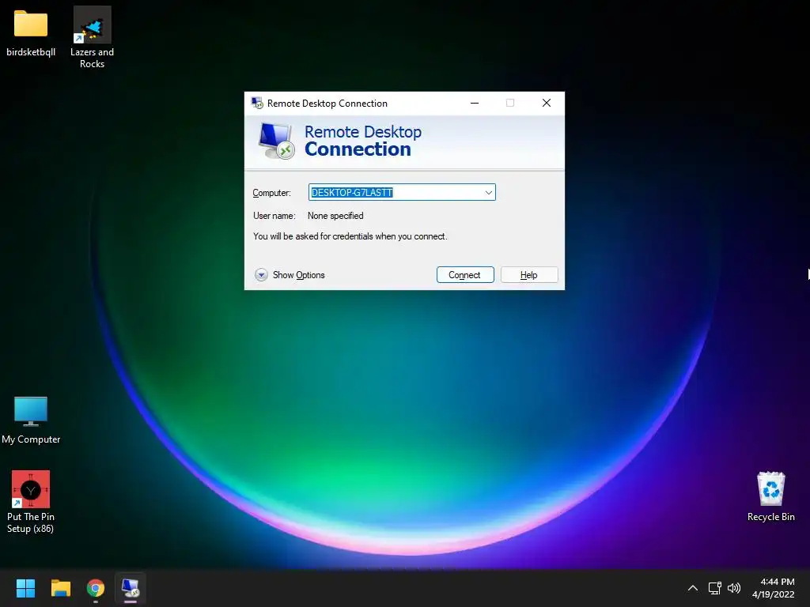Open File Explorer from the taskbar
The image size is (810, 607).
[60, 588]
